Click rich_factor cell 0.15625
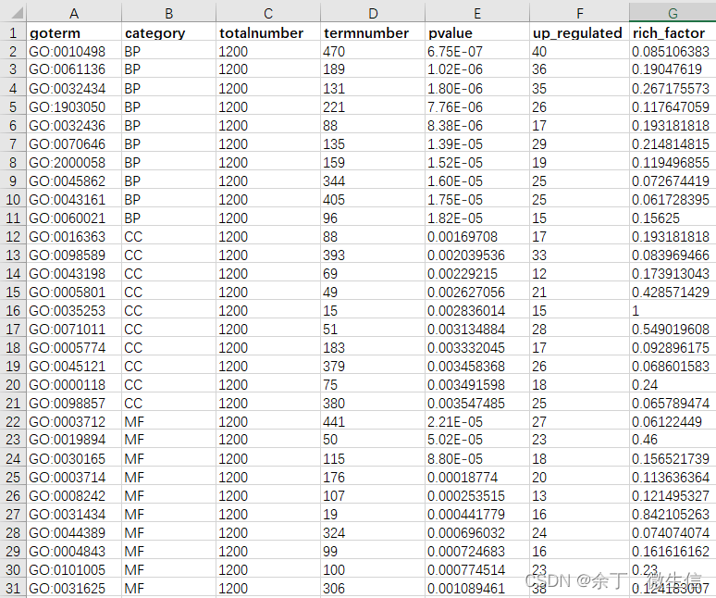 click(673, 218)
